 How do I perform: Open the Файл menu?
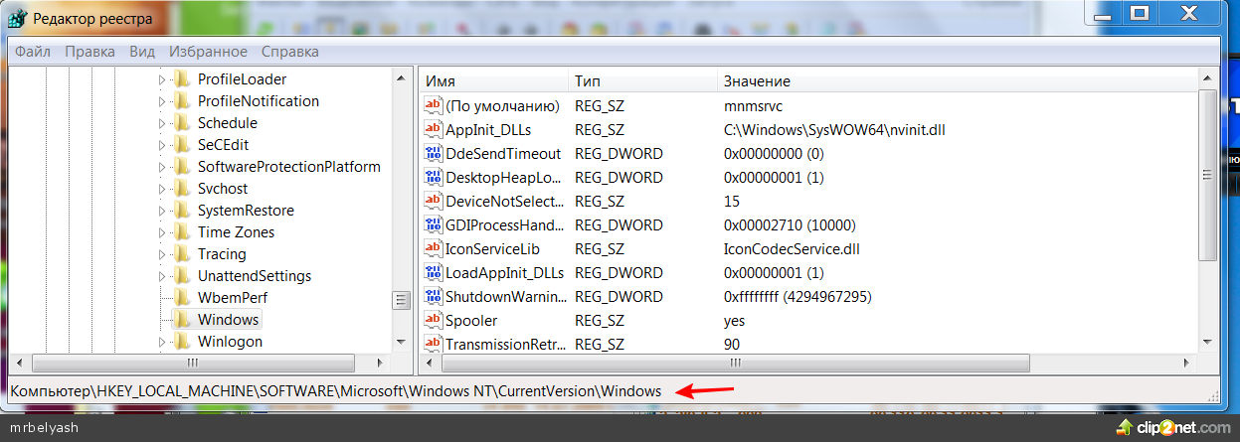33,52
